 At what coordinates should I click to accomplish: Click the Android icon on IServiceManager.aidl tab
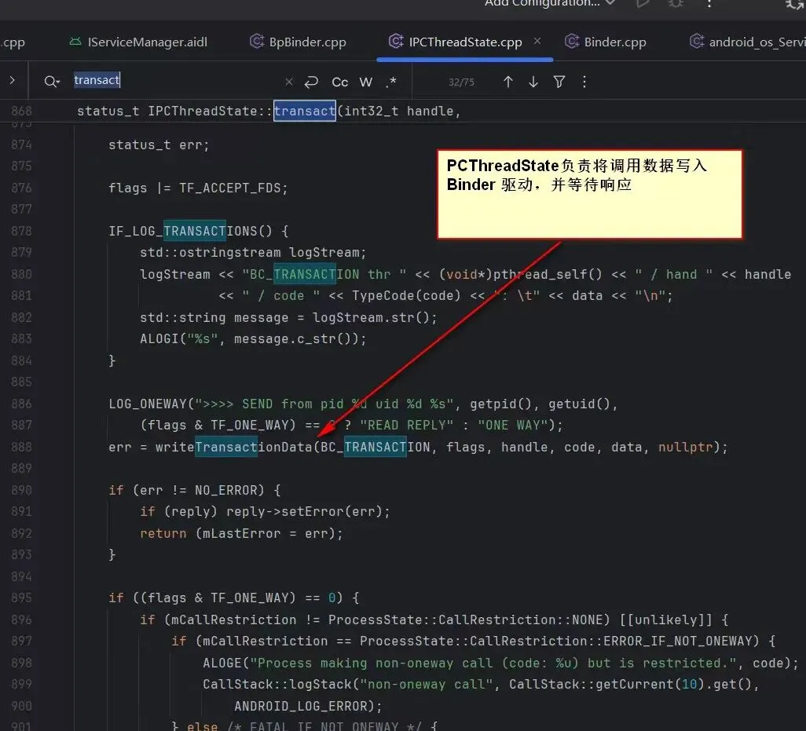click(75, 42)
